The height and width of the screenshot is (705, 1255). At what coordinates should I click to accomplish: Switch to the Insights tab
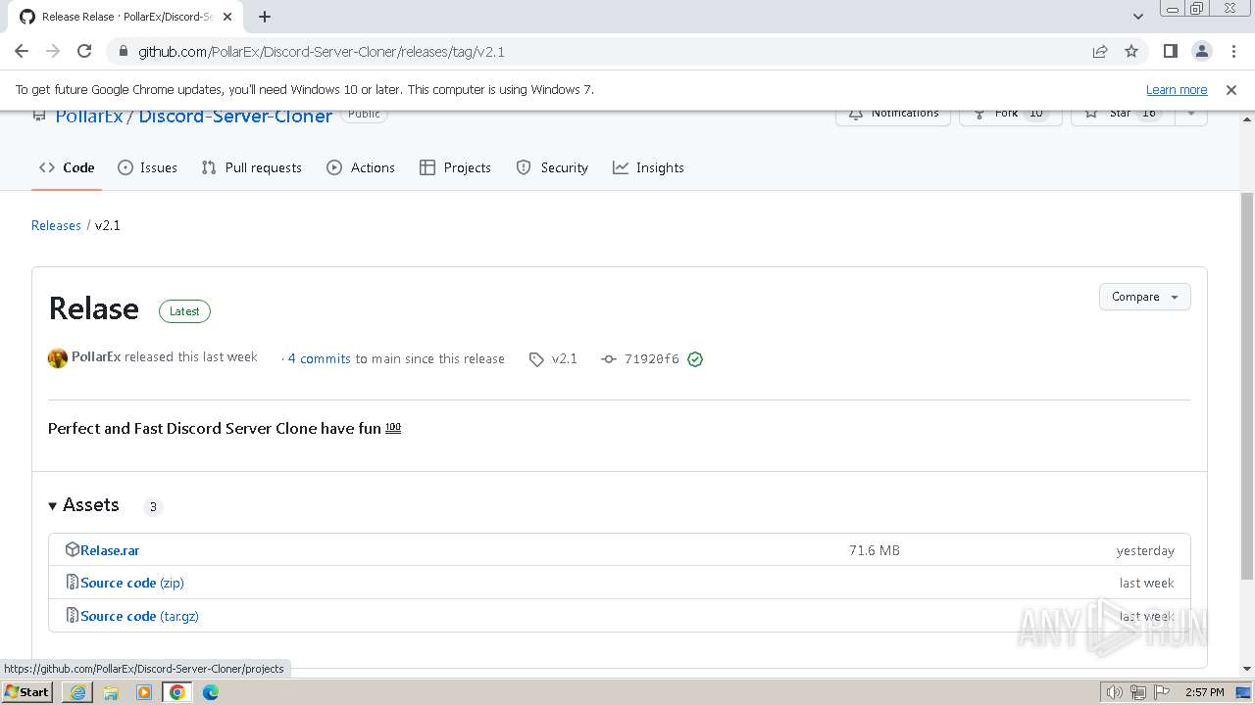tap(648, 167)
